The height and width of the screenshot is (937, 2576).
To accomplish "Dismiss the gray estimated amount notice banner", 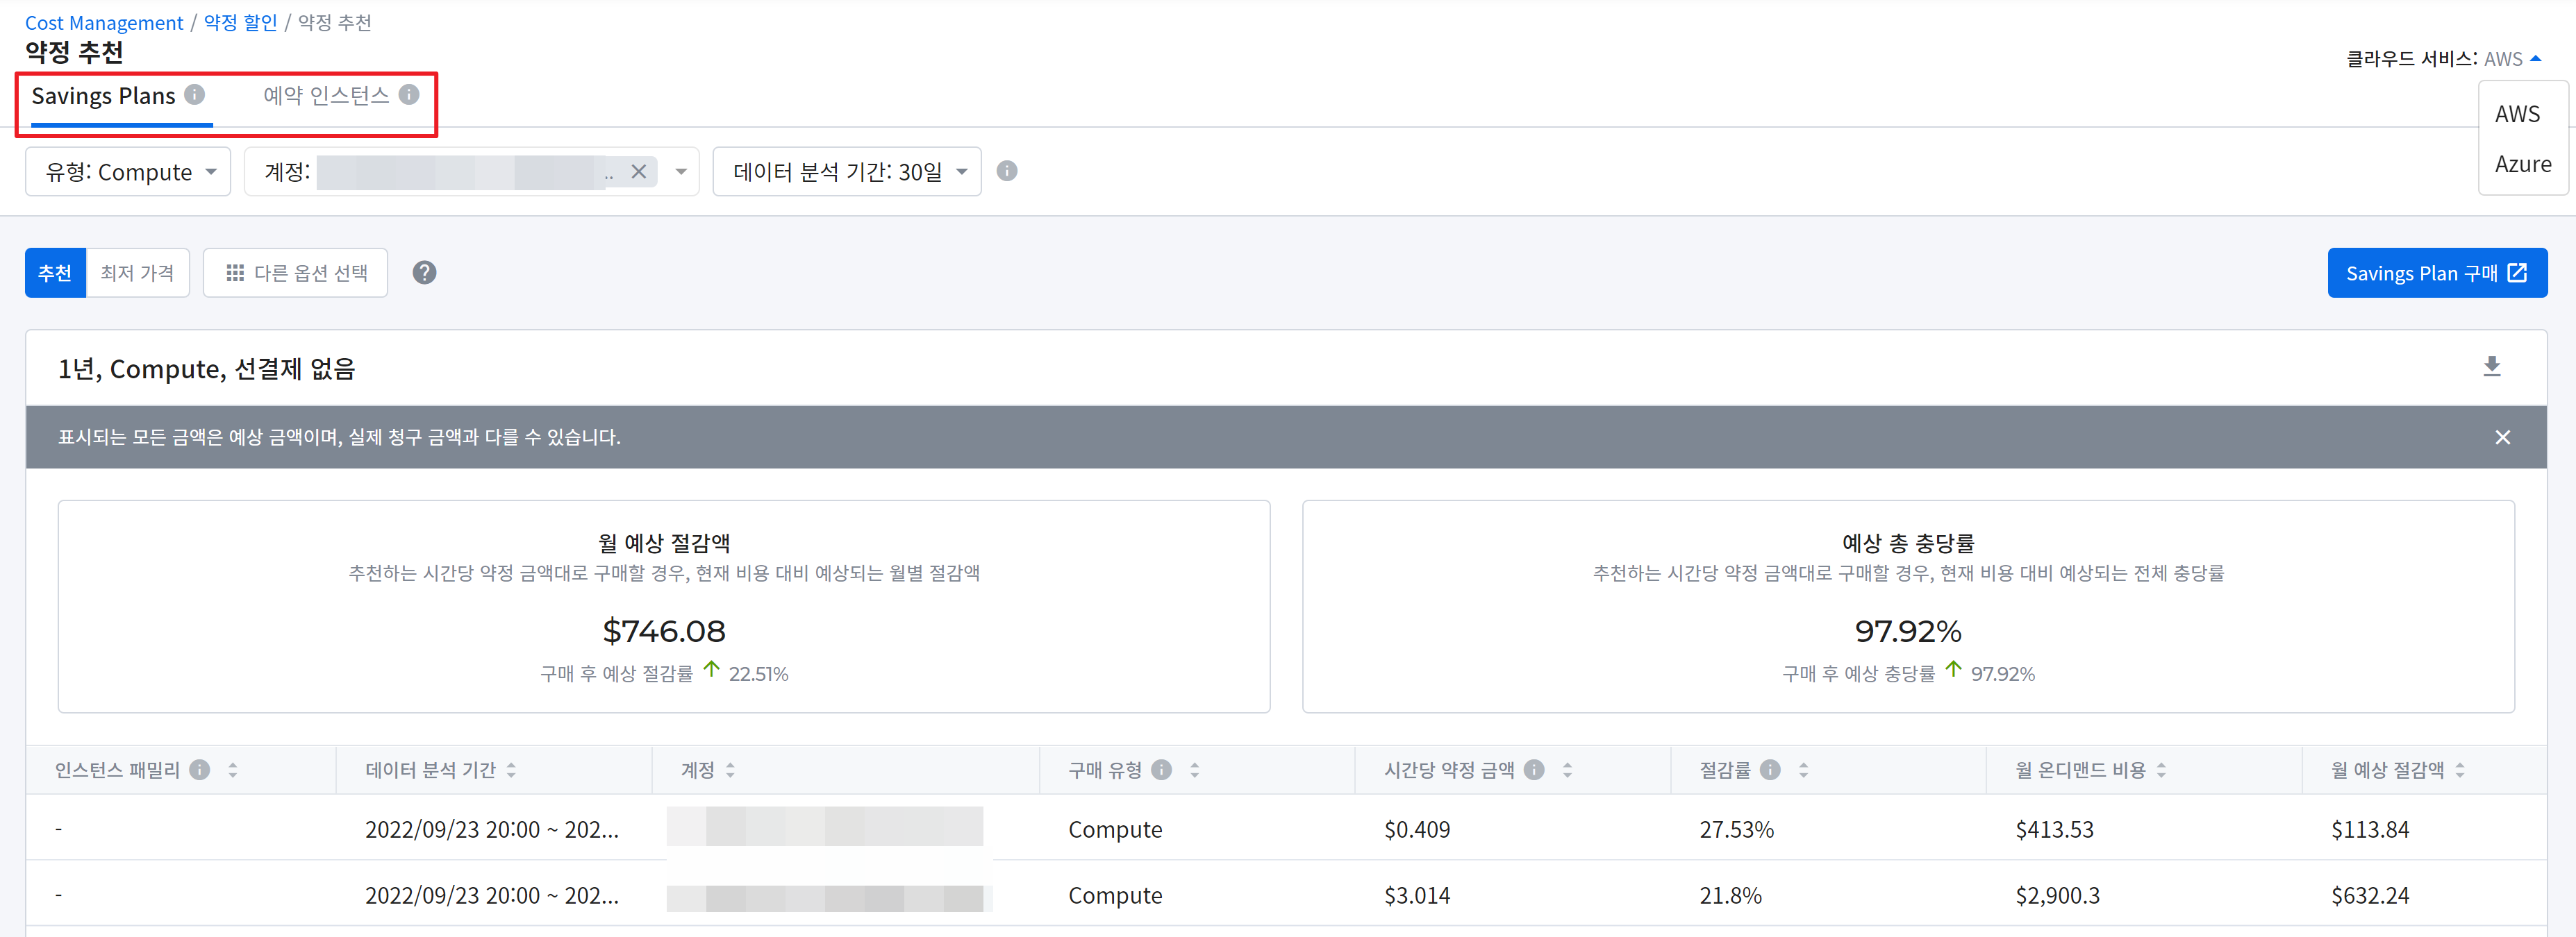I will [x=2502, y=437].
